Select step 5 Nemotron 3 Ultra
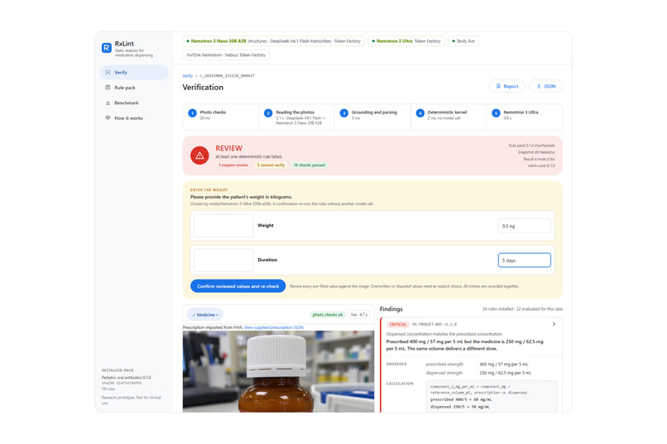 point(524,117)
